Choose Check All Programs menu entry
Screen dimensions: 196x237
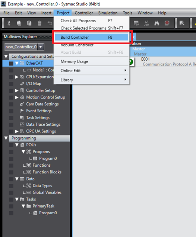(x=92, y=20)
